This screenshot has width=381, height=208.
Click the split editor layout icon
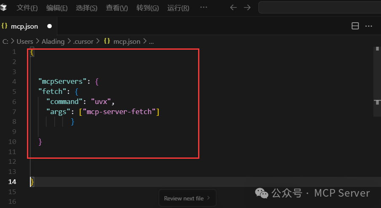tap(355, 26)
